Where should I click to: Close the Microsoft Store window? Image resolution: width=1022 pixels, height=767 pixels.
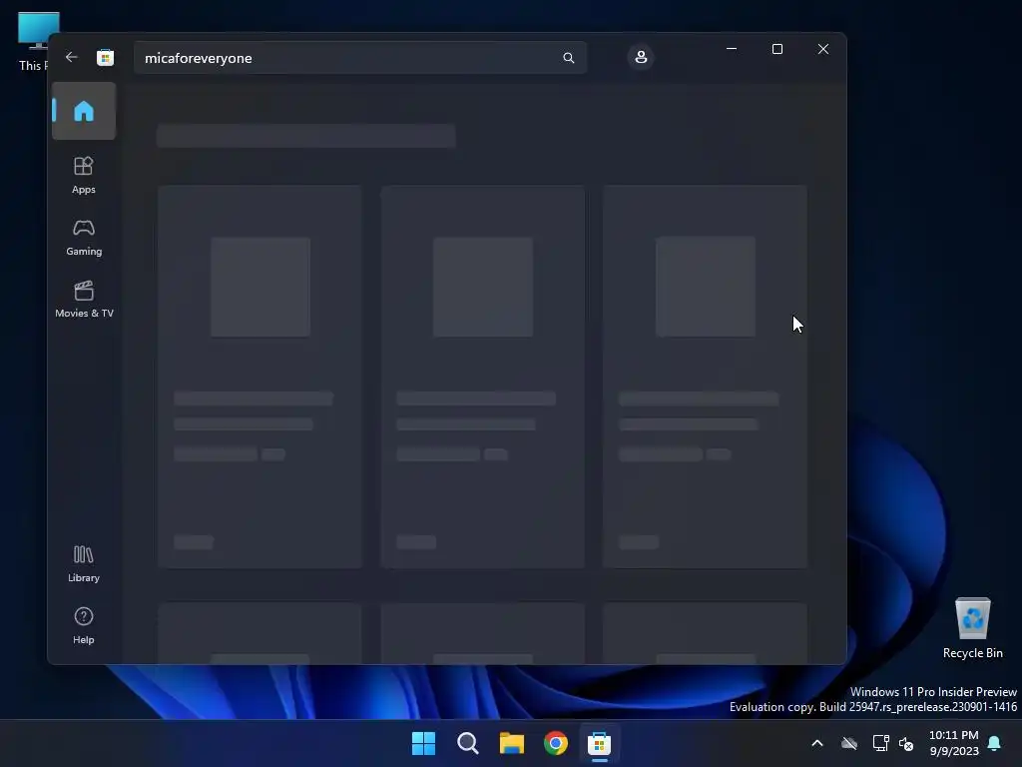point(823,49)
